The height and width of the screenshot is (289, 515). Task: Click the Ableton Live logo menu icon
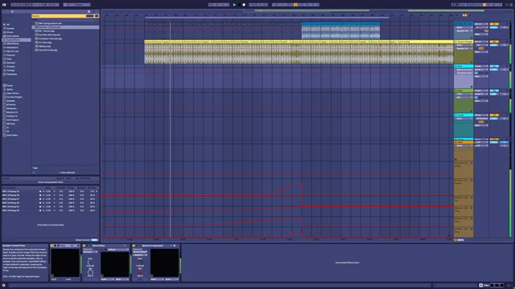tap(4, 5)
